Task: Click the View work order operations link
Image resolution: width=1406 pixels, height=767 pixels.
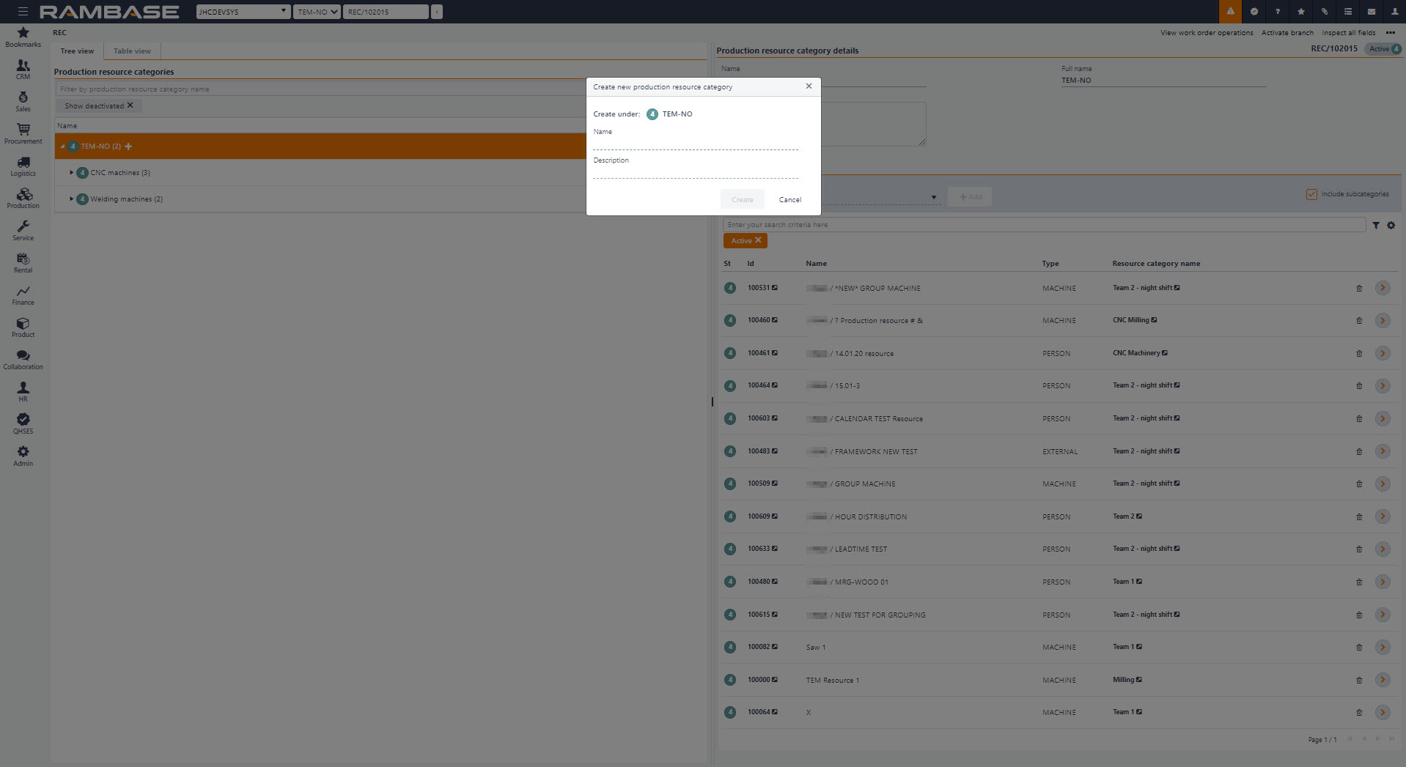Action: point(1206,33)
